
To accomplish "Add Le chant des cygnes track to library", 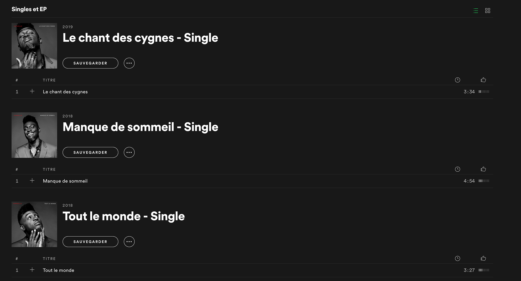I will pyautogui.click(x=32, y=92).
